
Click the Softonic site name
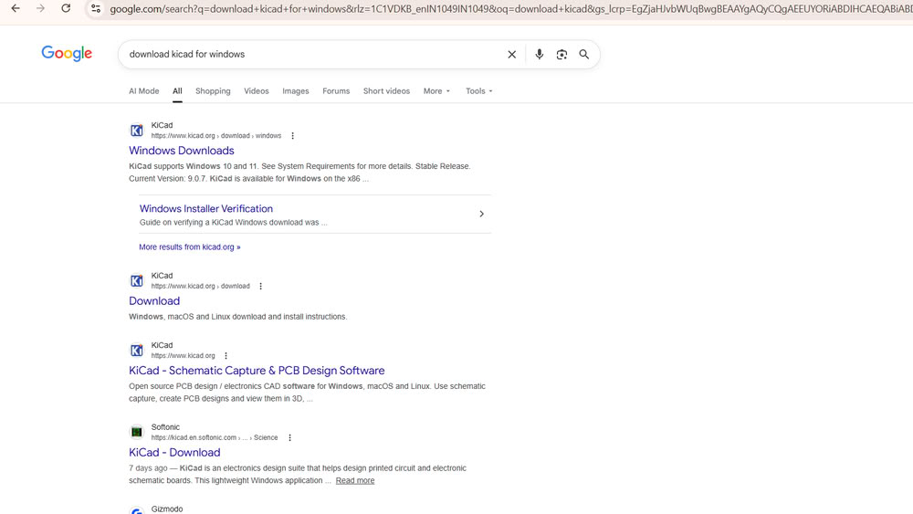coord(165,426)
